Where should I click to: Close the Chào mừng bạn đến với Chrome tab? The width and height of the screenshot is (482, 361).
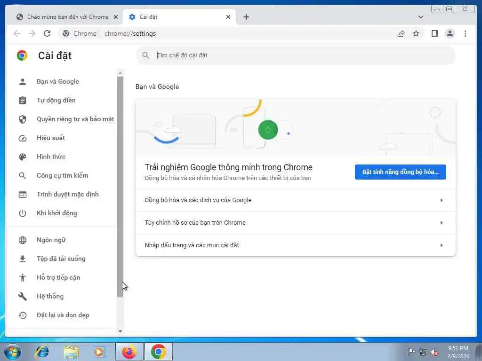[116, 17]
